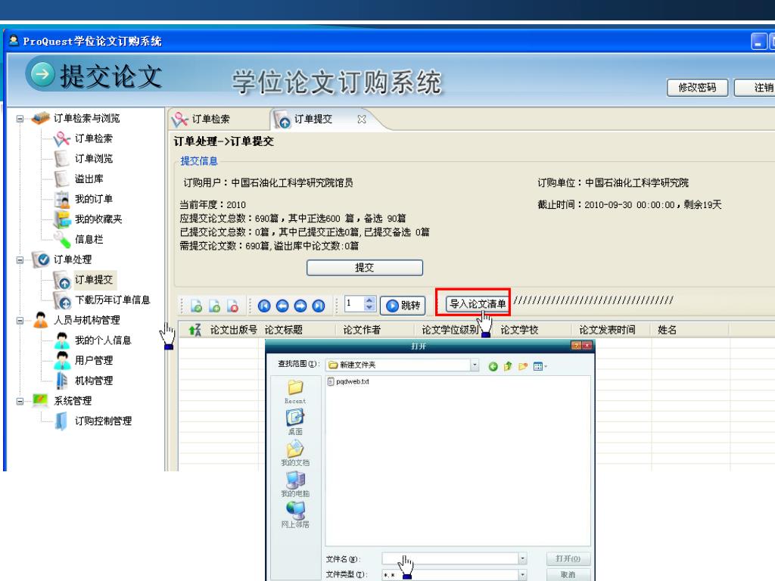Open 信息栏 in the left tree
This screenshot has height=581, width=775.
89,240
